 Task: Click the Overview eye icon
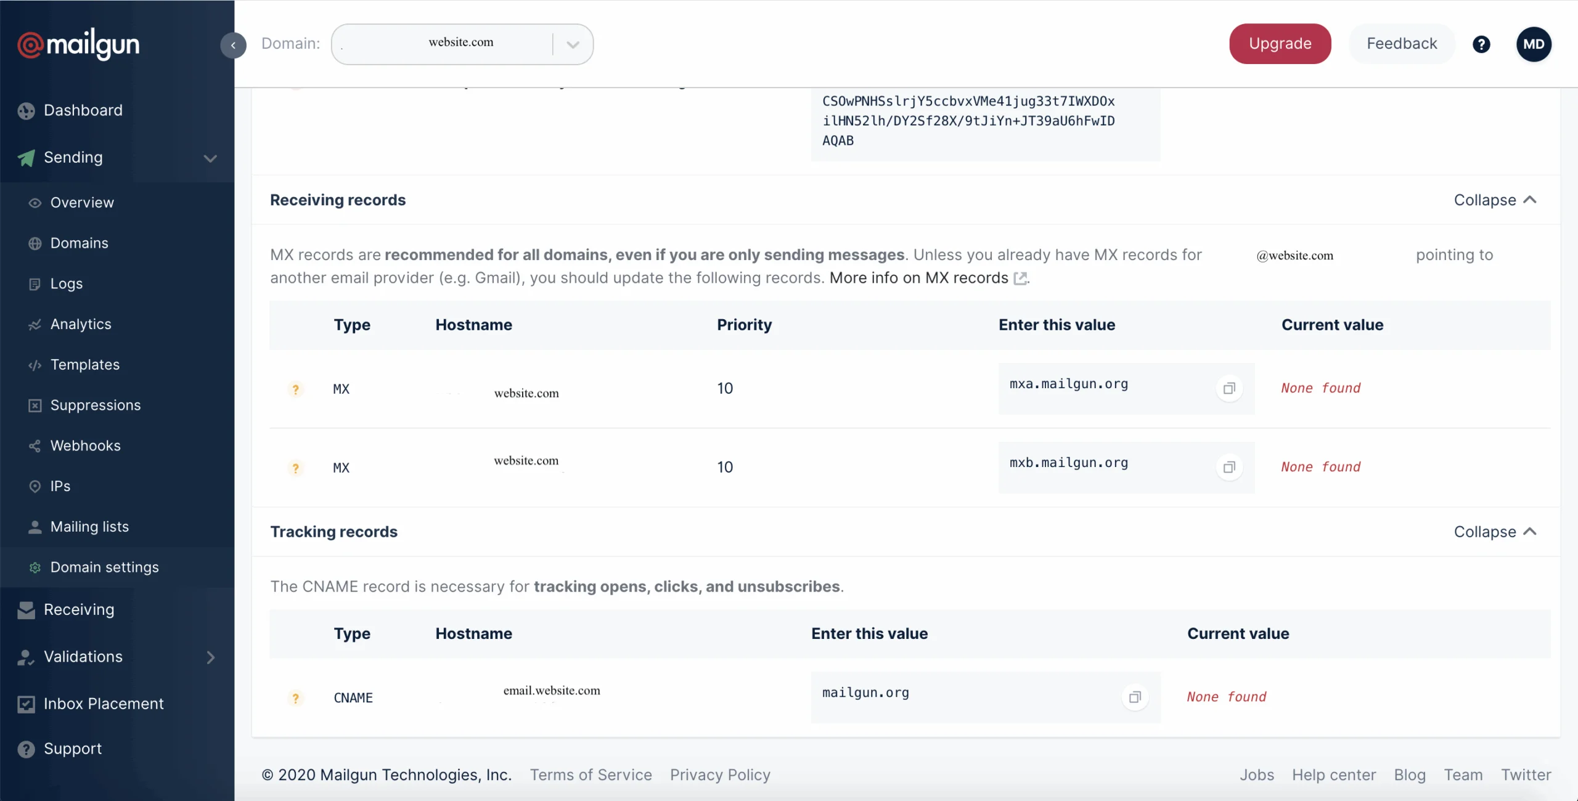[x=35, y=203]
